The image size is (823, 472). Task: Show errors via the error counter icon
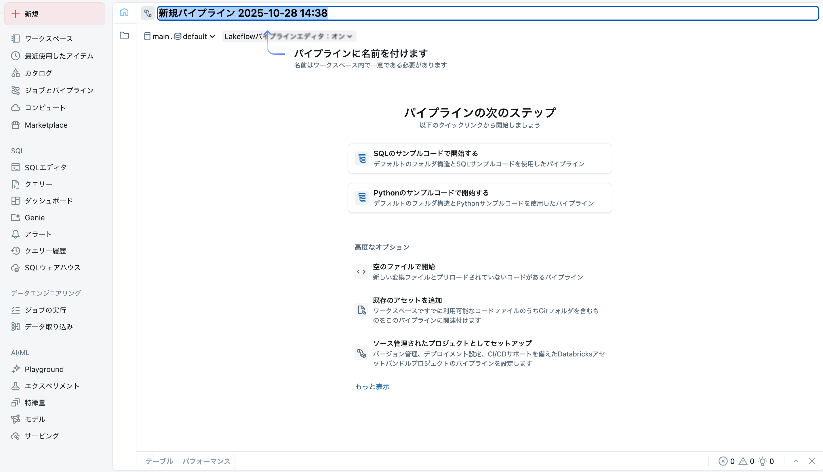[x=723, y=461]
